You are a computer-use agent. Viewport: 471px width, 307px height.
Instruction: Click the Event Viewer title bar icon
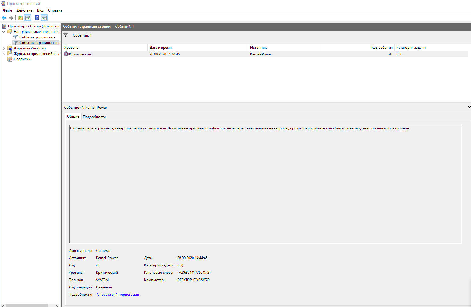tap(3, 3)
